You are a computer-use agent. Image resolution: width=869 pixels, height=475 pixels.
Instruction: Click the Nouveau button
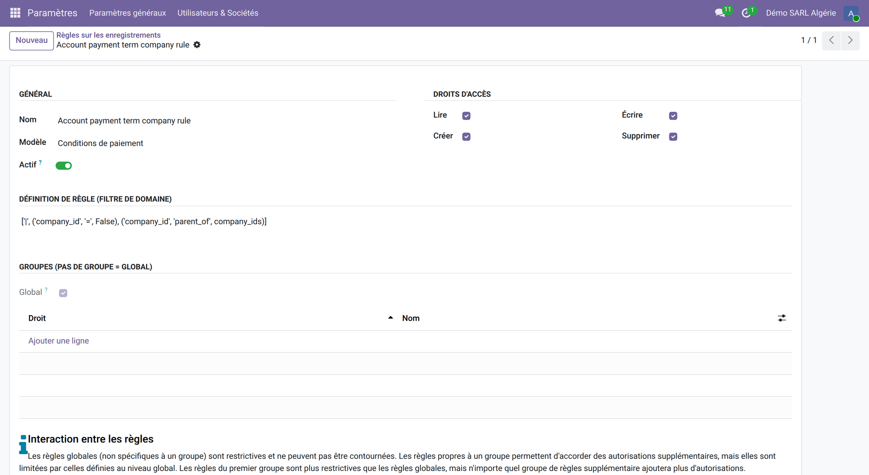(32, 40)
